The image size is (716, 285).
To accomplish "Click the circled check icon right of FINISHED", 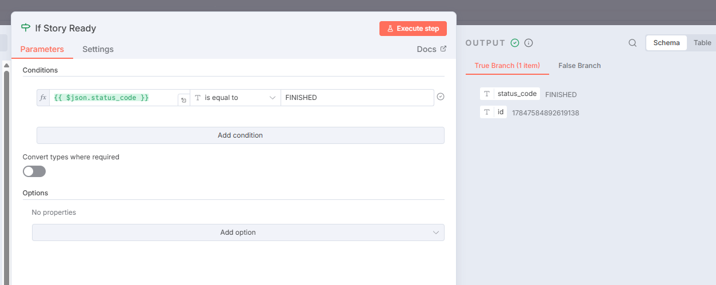I will point(440,97).
